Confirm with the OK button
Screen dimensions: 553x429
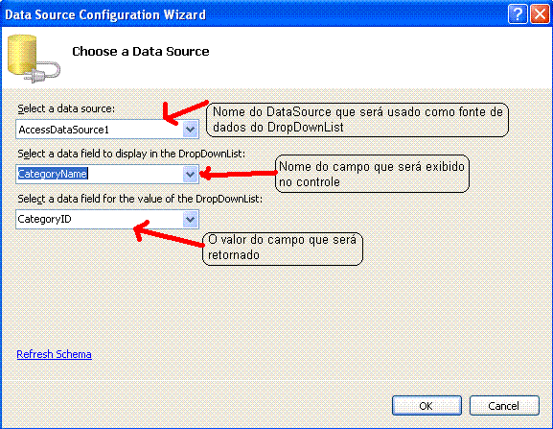[x=426, y=406]
